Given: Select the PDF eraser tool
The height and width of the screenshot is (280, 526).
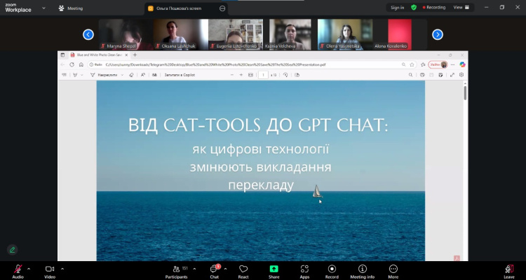Looking at the screenshot, I should coord(131,75).
